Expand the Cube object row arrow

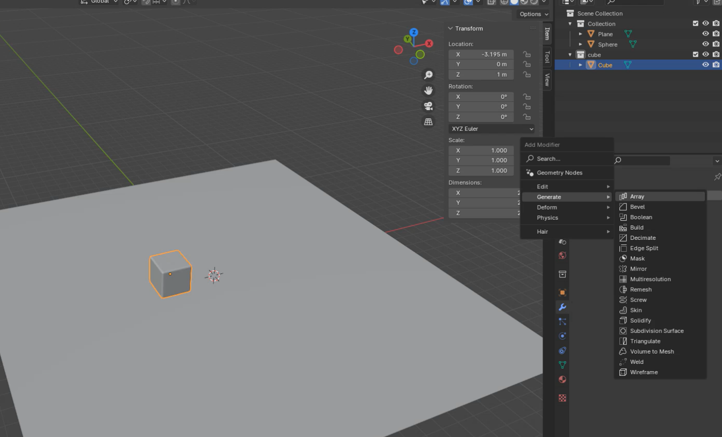pyautogui.click(x=581, y=65)
